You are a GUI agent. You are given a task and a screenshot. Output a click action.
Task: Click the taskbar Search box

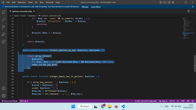point(85,106)
